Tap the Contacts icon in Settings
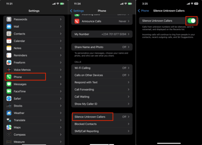The width and height of the screenshot is (202, 145). click(x=9, y=34)
